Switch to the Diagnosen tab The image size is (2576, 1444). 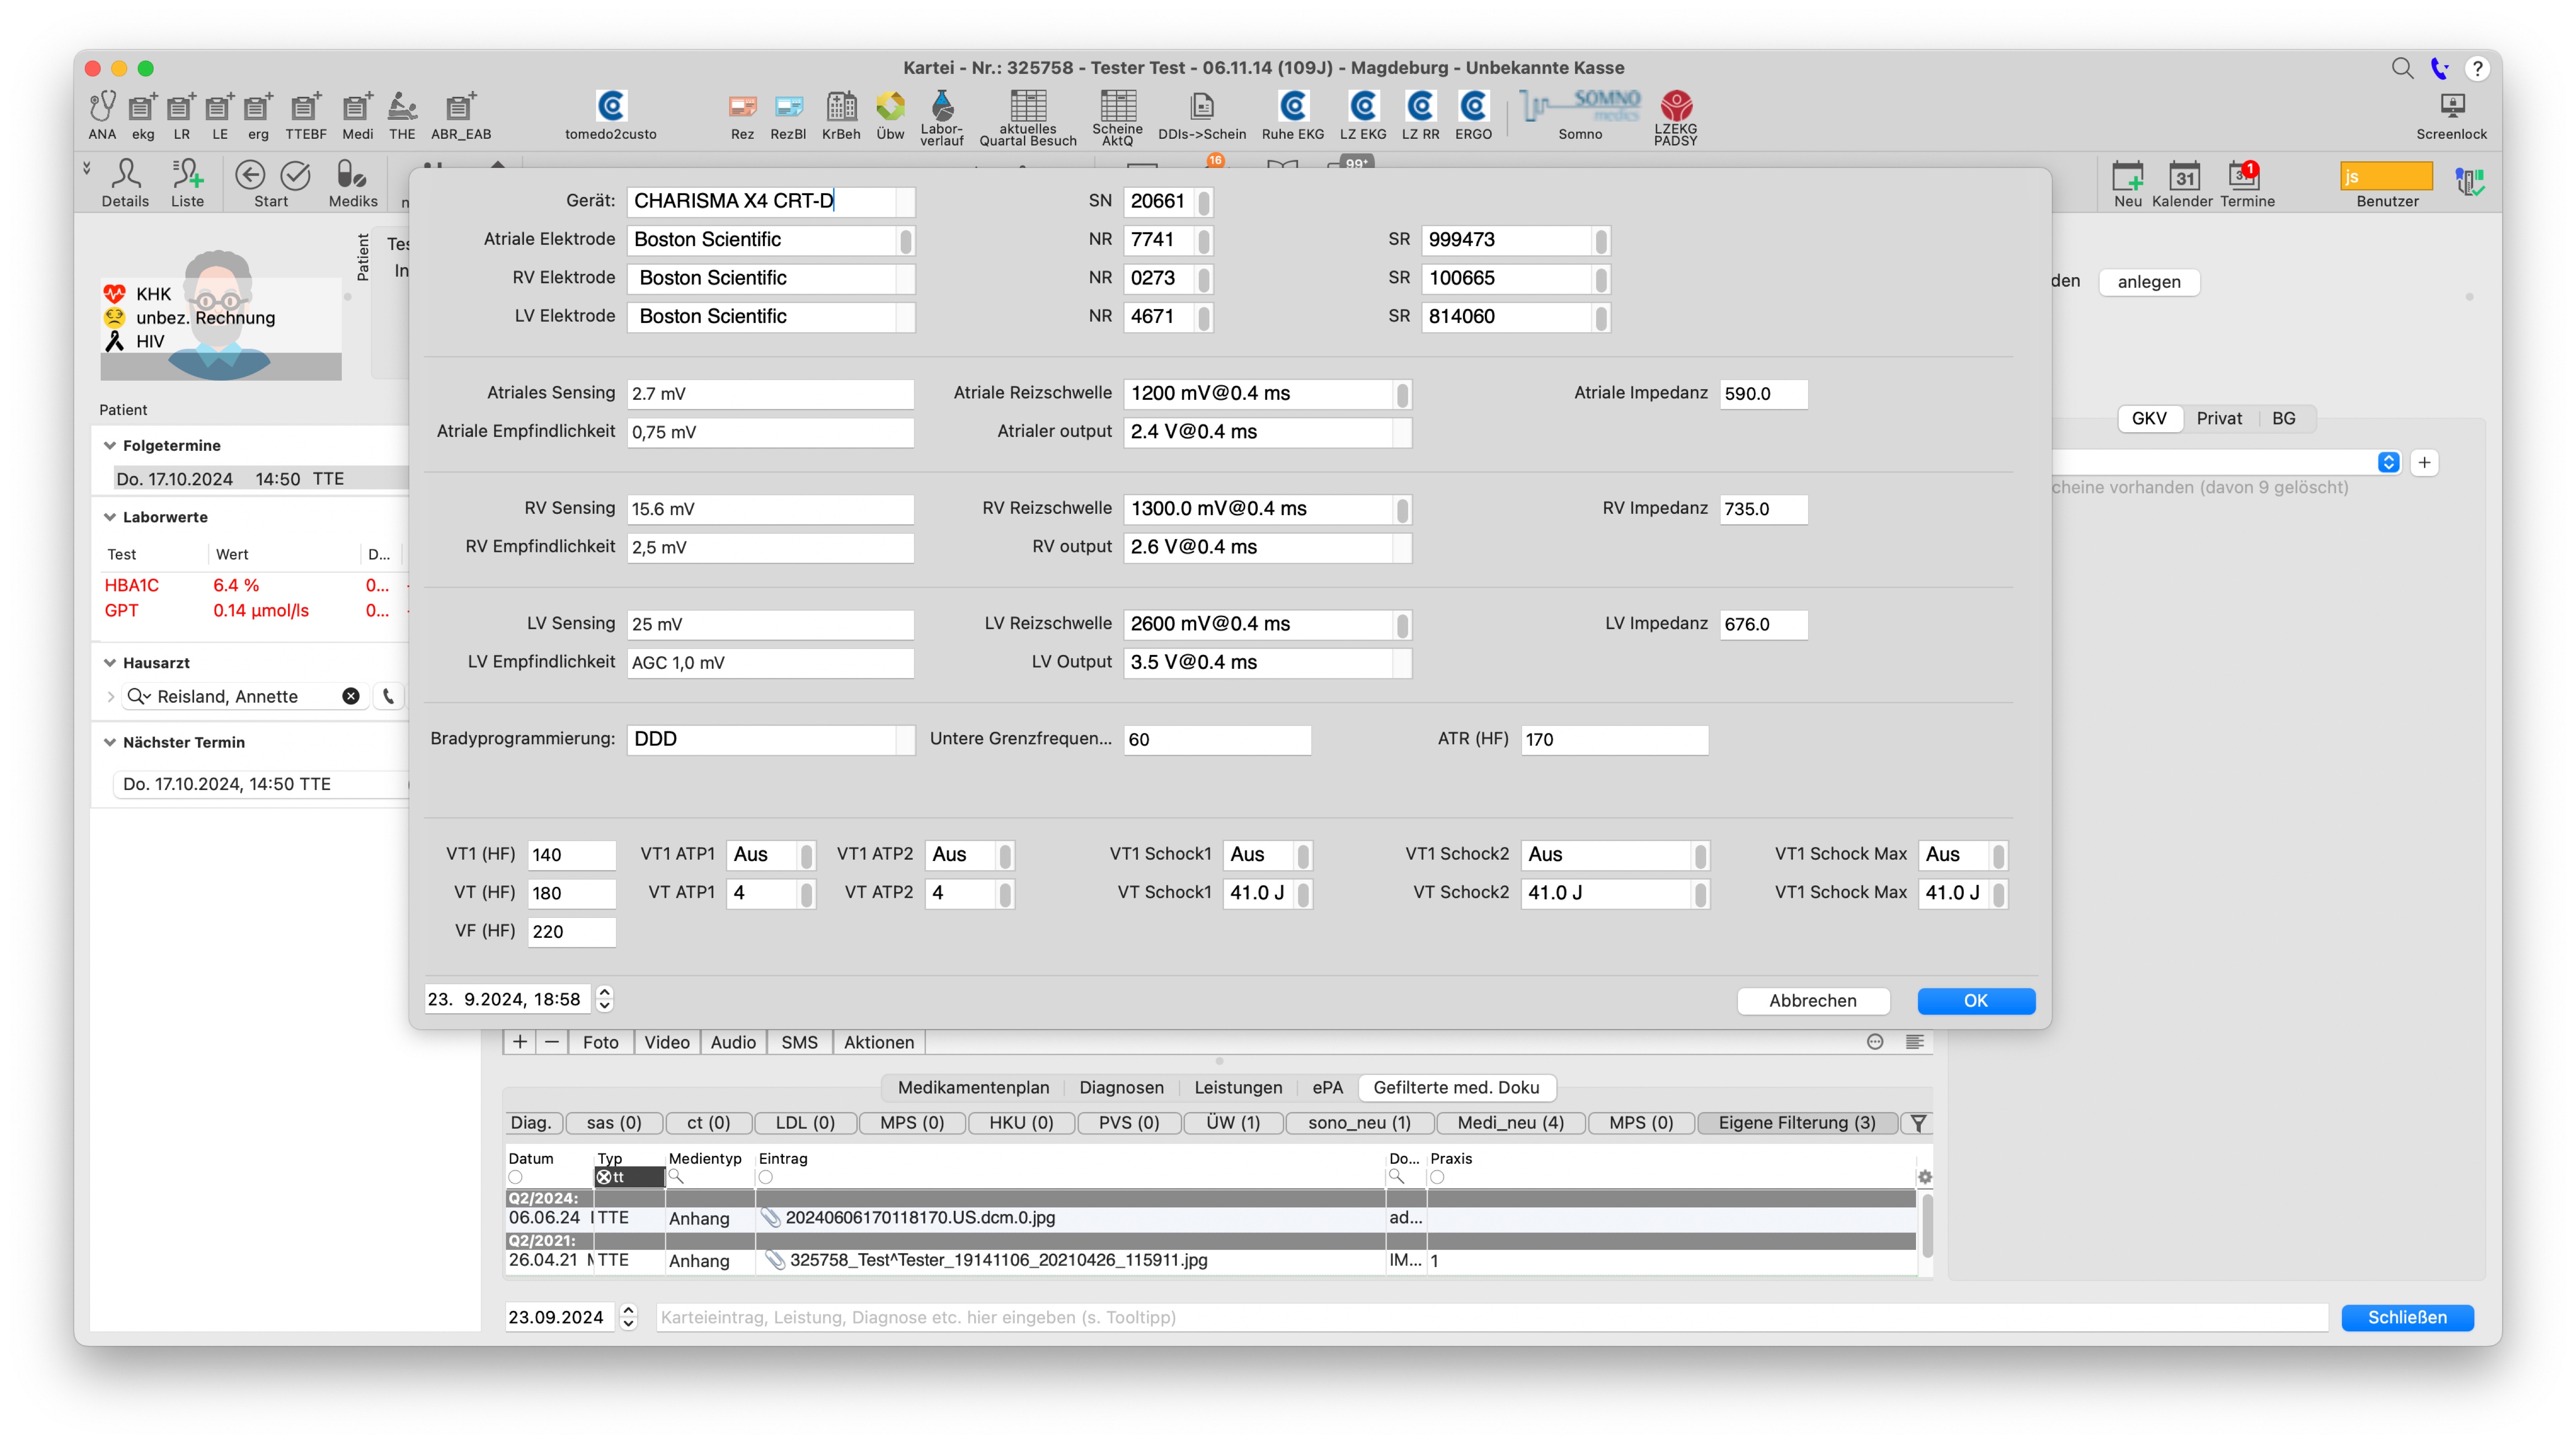pyautogui.click(x=1121, y=1088)
